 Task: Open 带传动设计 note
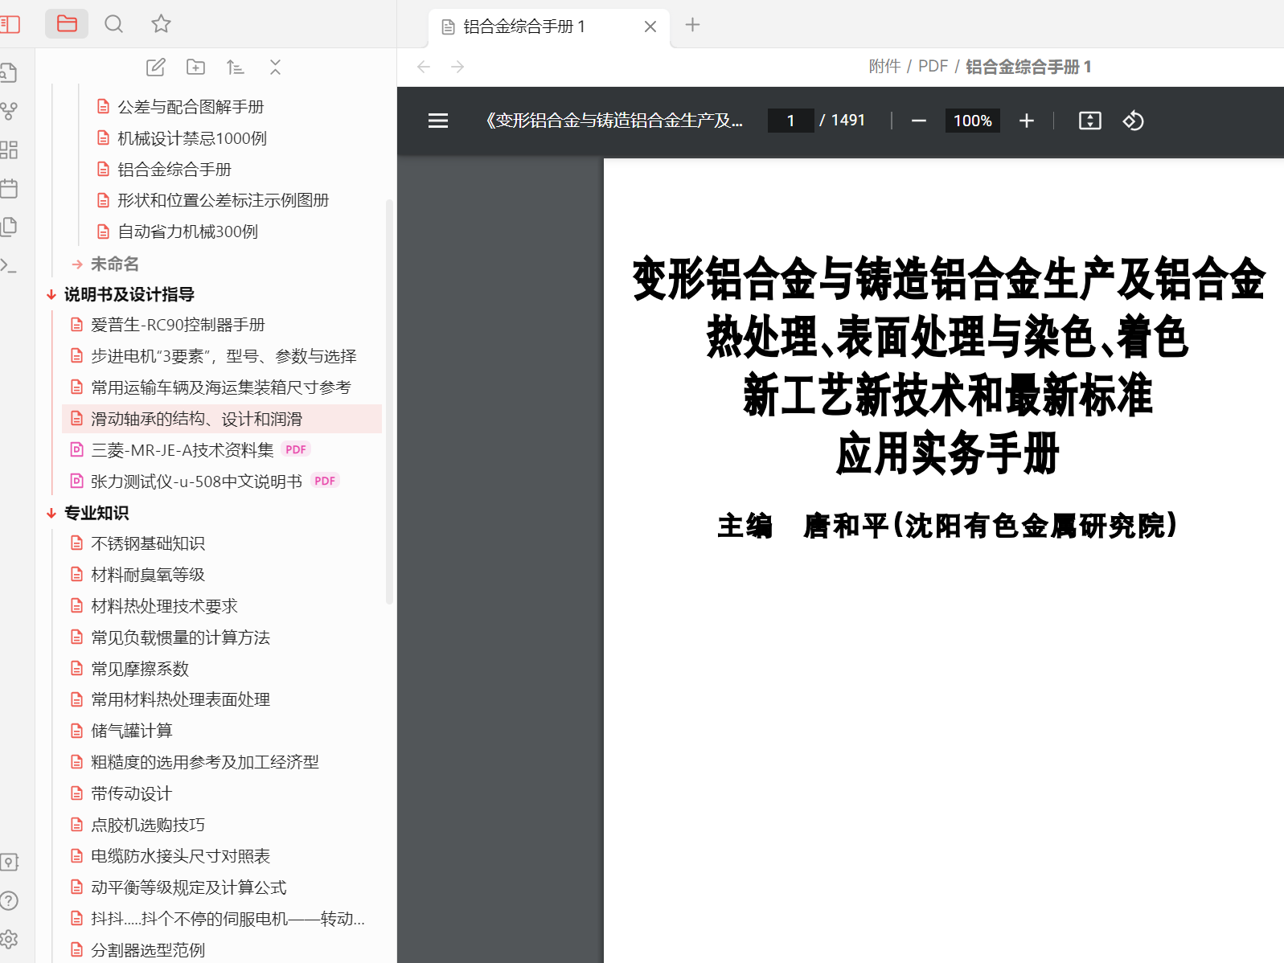[132, 793]
